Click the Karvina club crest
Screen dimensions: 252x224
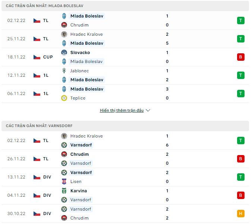[x=64, y=191]
